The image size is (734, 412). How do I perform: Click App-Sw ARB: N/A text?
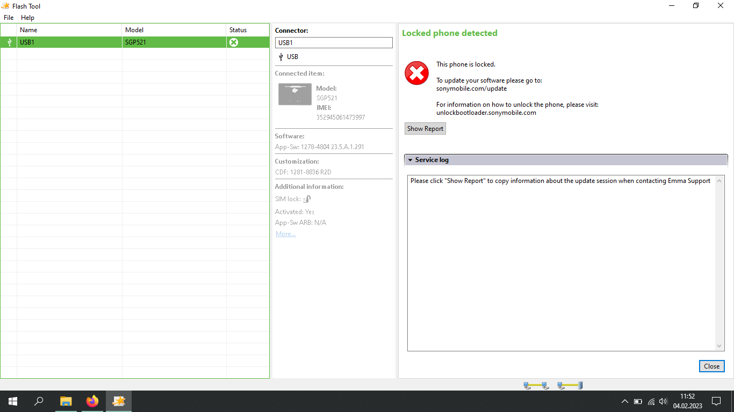[300, 223]
